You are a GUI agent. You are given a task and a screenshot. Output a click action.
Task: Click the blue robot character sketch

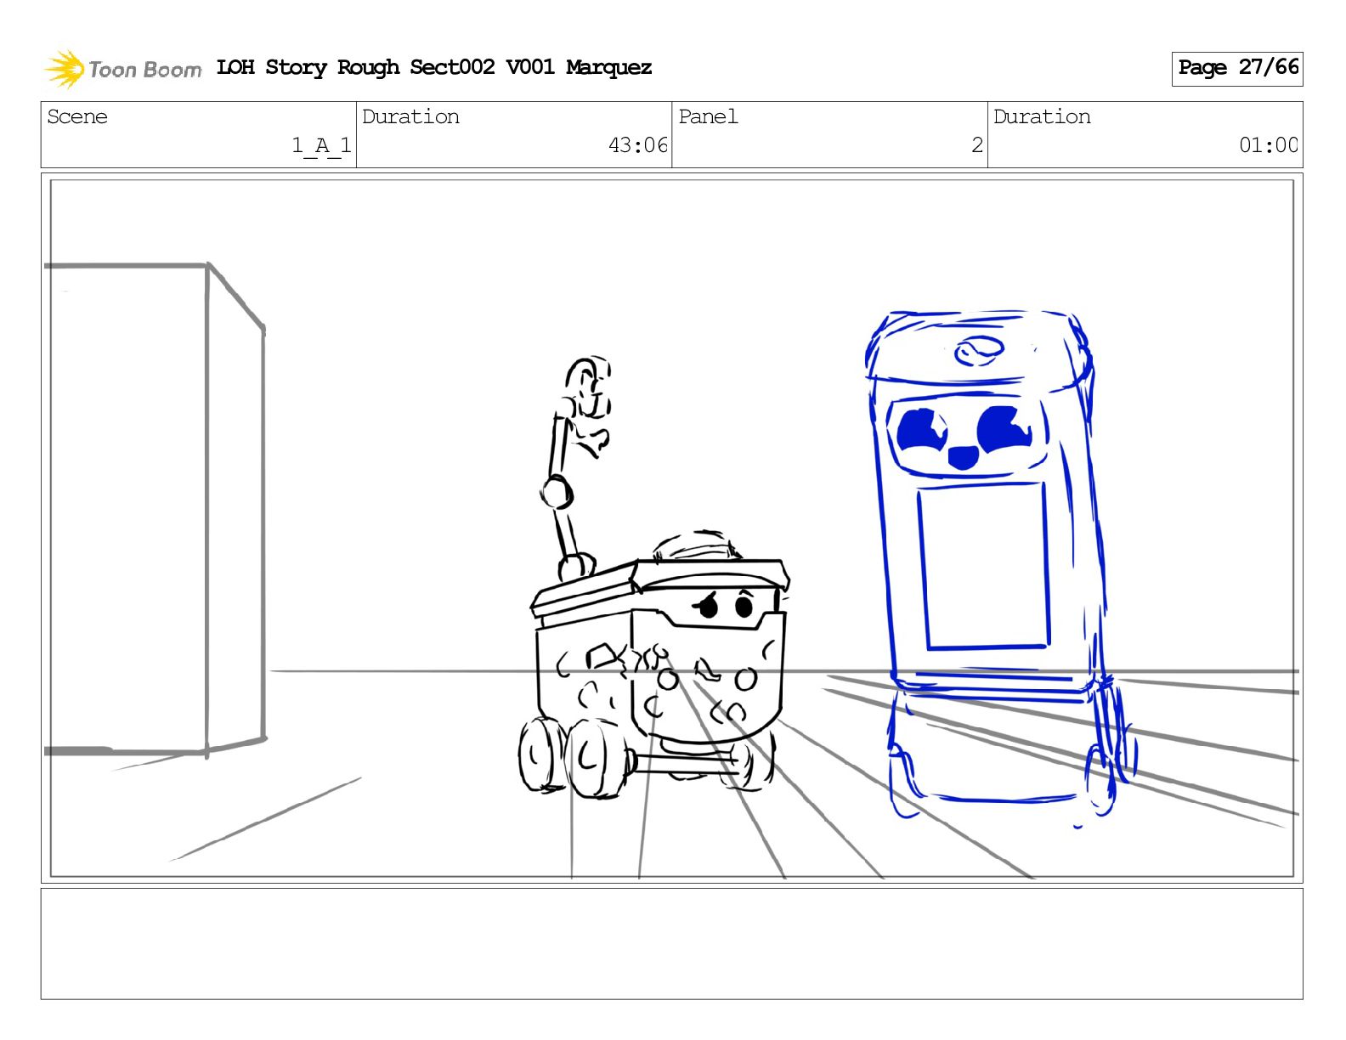(1000, 568)
